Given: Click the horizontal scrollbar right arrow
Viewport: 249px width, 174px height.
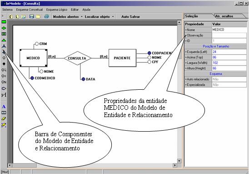Looking at the screenshot, I should coord(175,165).
